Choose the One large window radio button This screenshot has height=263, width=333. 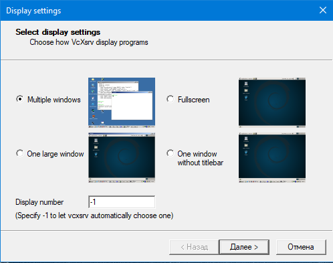click(x=20, y=153)
